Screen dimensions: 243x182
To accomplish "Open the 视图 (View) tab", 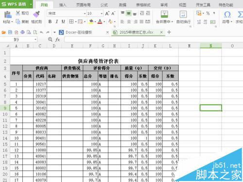I will pyautogui.click(x=182, y=5).
